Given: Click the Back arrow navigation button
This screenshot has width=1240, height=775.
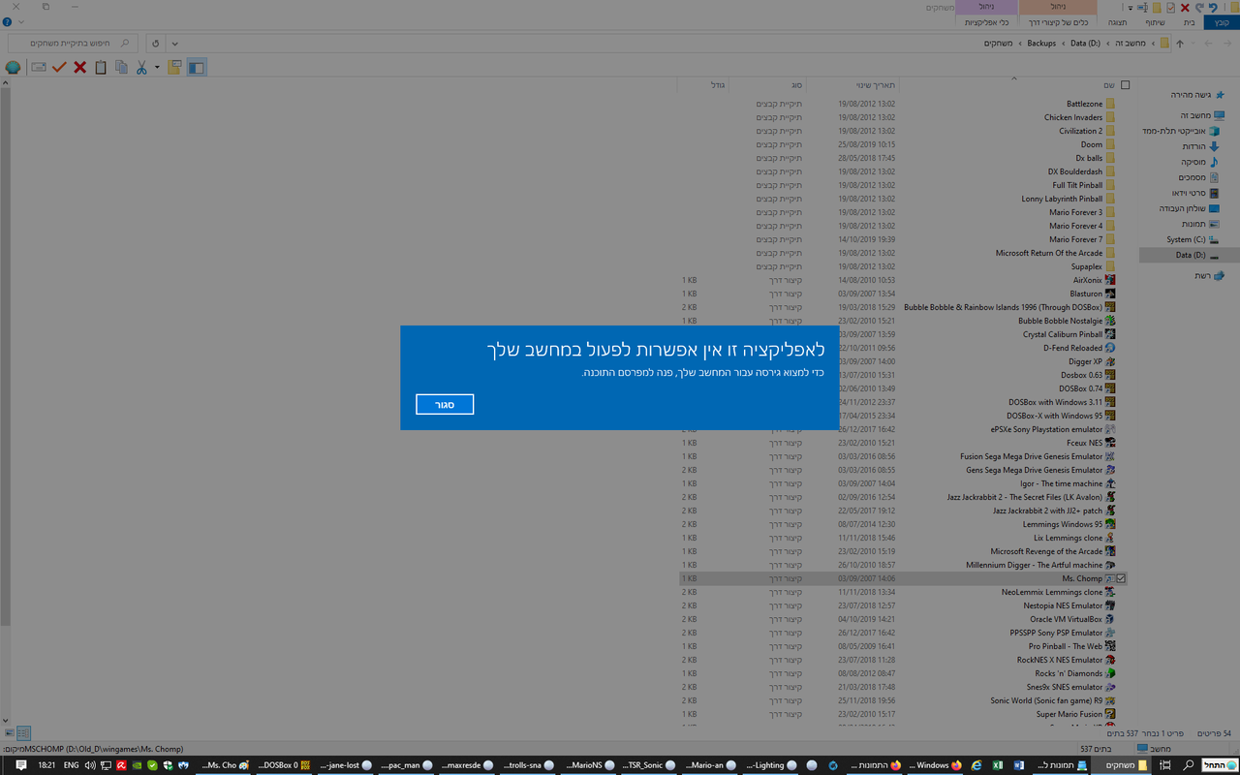Looking at the screenshot, I should point(1225,44).
